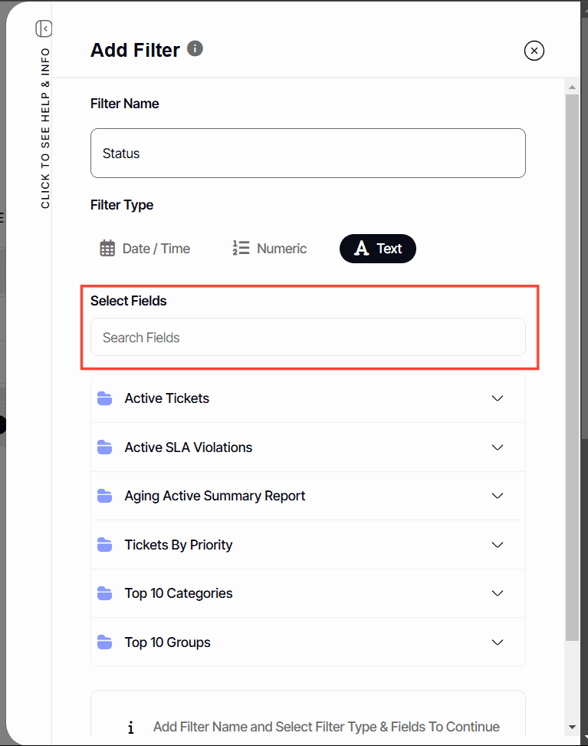This screenshot has height=746, width=588.
Task: Select the Text filter type
Action: [x=378, y=249]
